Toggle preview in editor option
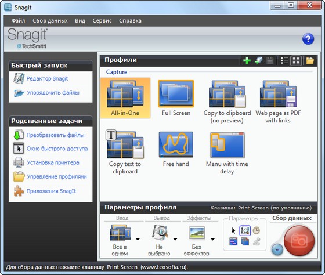This screenshot has width=325, height=275. 245,231
